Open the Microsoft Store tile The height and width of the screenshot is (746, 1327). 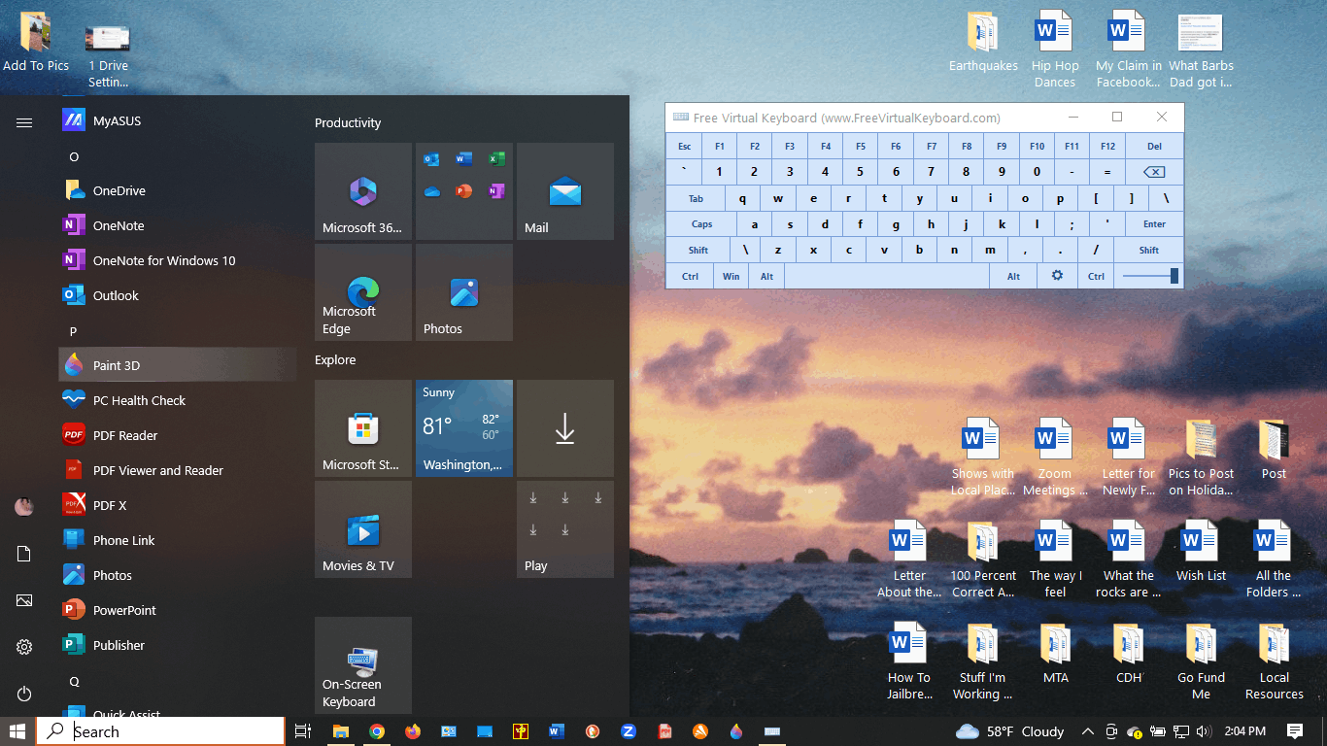tap(363, 428)
